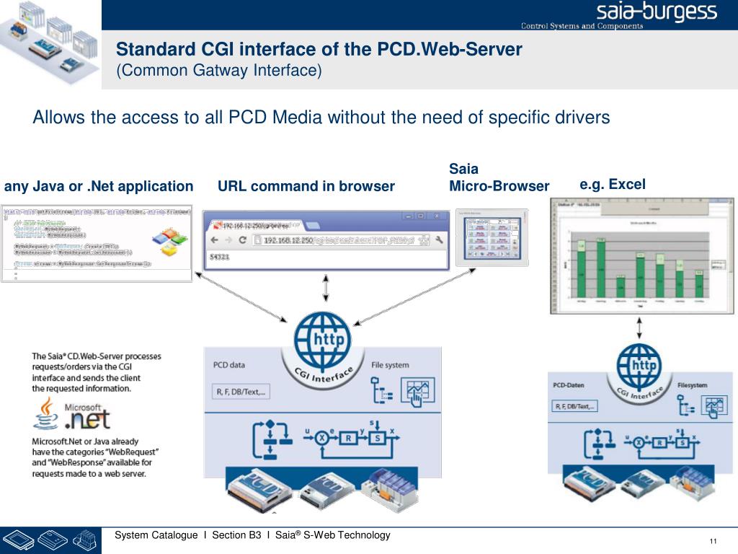
Task: Click the heading 'any Java or .Net application'
Action: click(x=99, y=186)
